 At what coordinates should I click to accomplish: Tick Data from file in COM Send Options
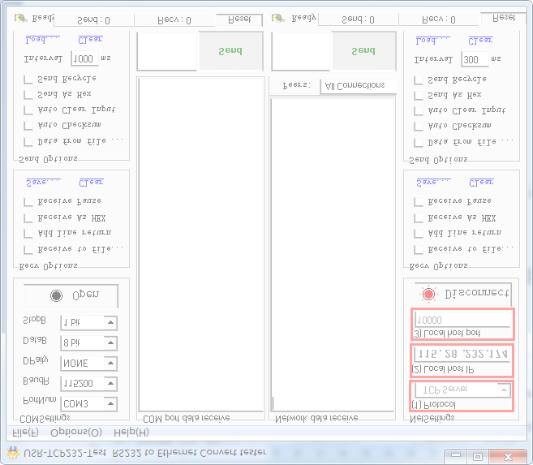(28, 142)
